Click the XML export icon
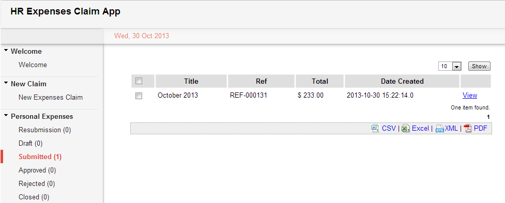The image size is (505, 203). (x=440, y=129)
